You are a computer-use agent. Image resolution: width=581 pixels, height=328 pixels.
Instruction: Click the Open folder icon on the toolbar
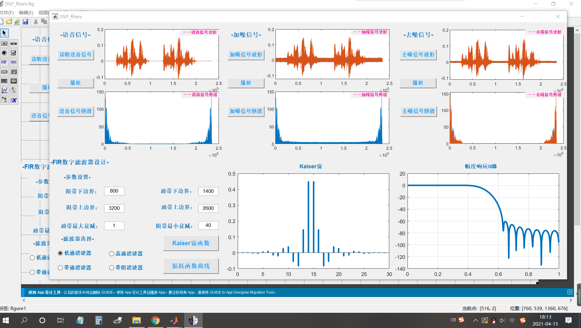click(9, 21)
